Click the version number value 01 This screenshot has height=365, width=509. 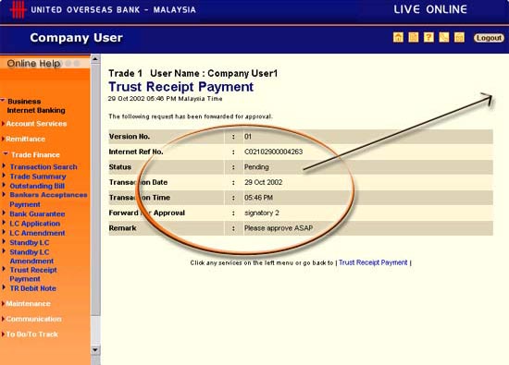tap(248, 137)
